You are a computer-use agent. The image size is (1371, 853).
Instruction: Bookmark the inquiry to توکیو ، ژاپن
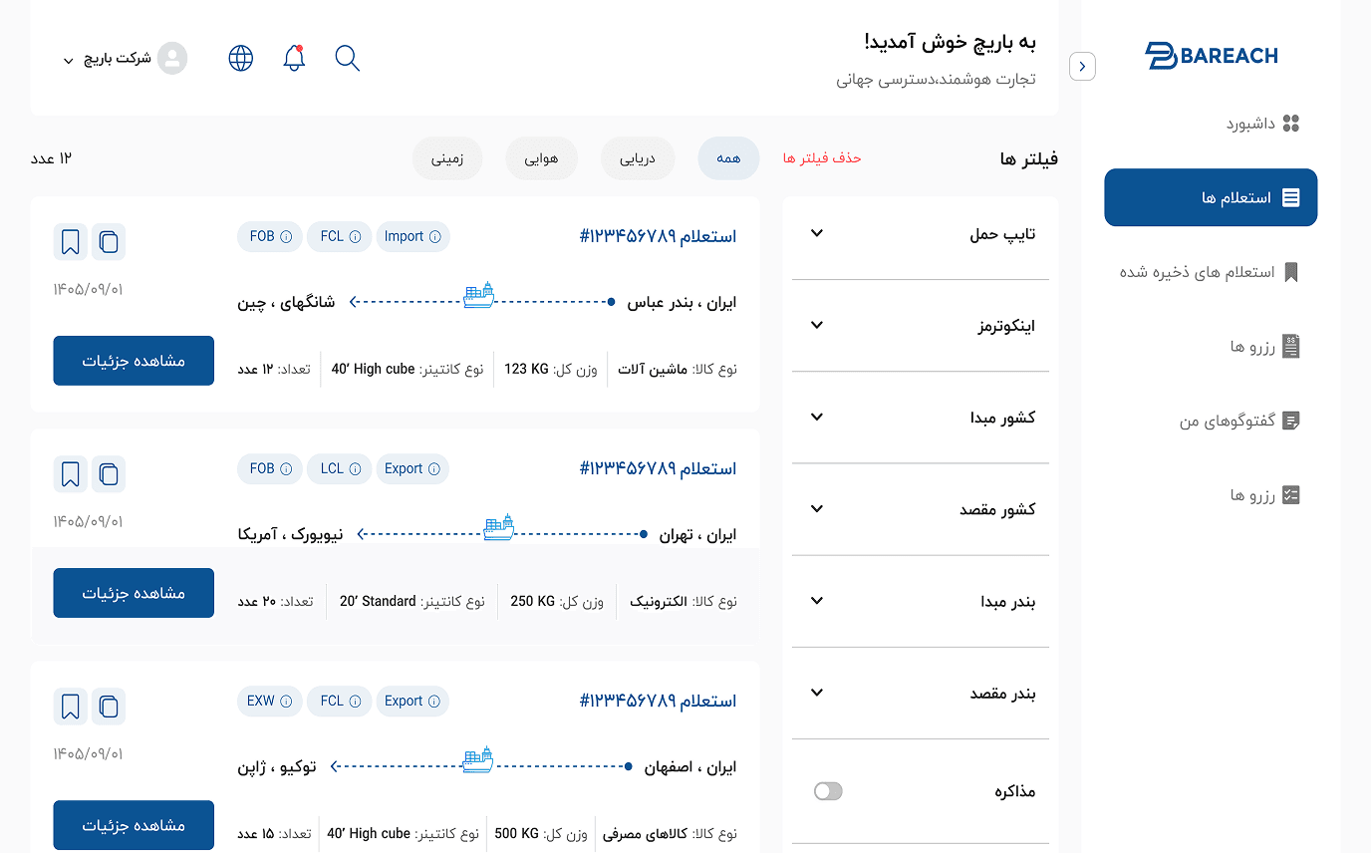pos(70,707)
